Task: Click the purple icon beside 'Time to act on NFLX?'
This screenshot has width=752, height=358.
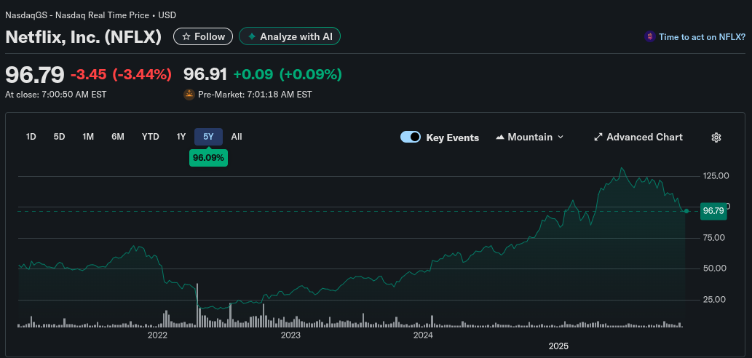Action: pyautogui.click(x=650, y=36)
